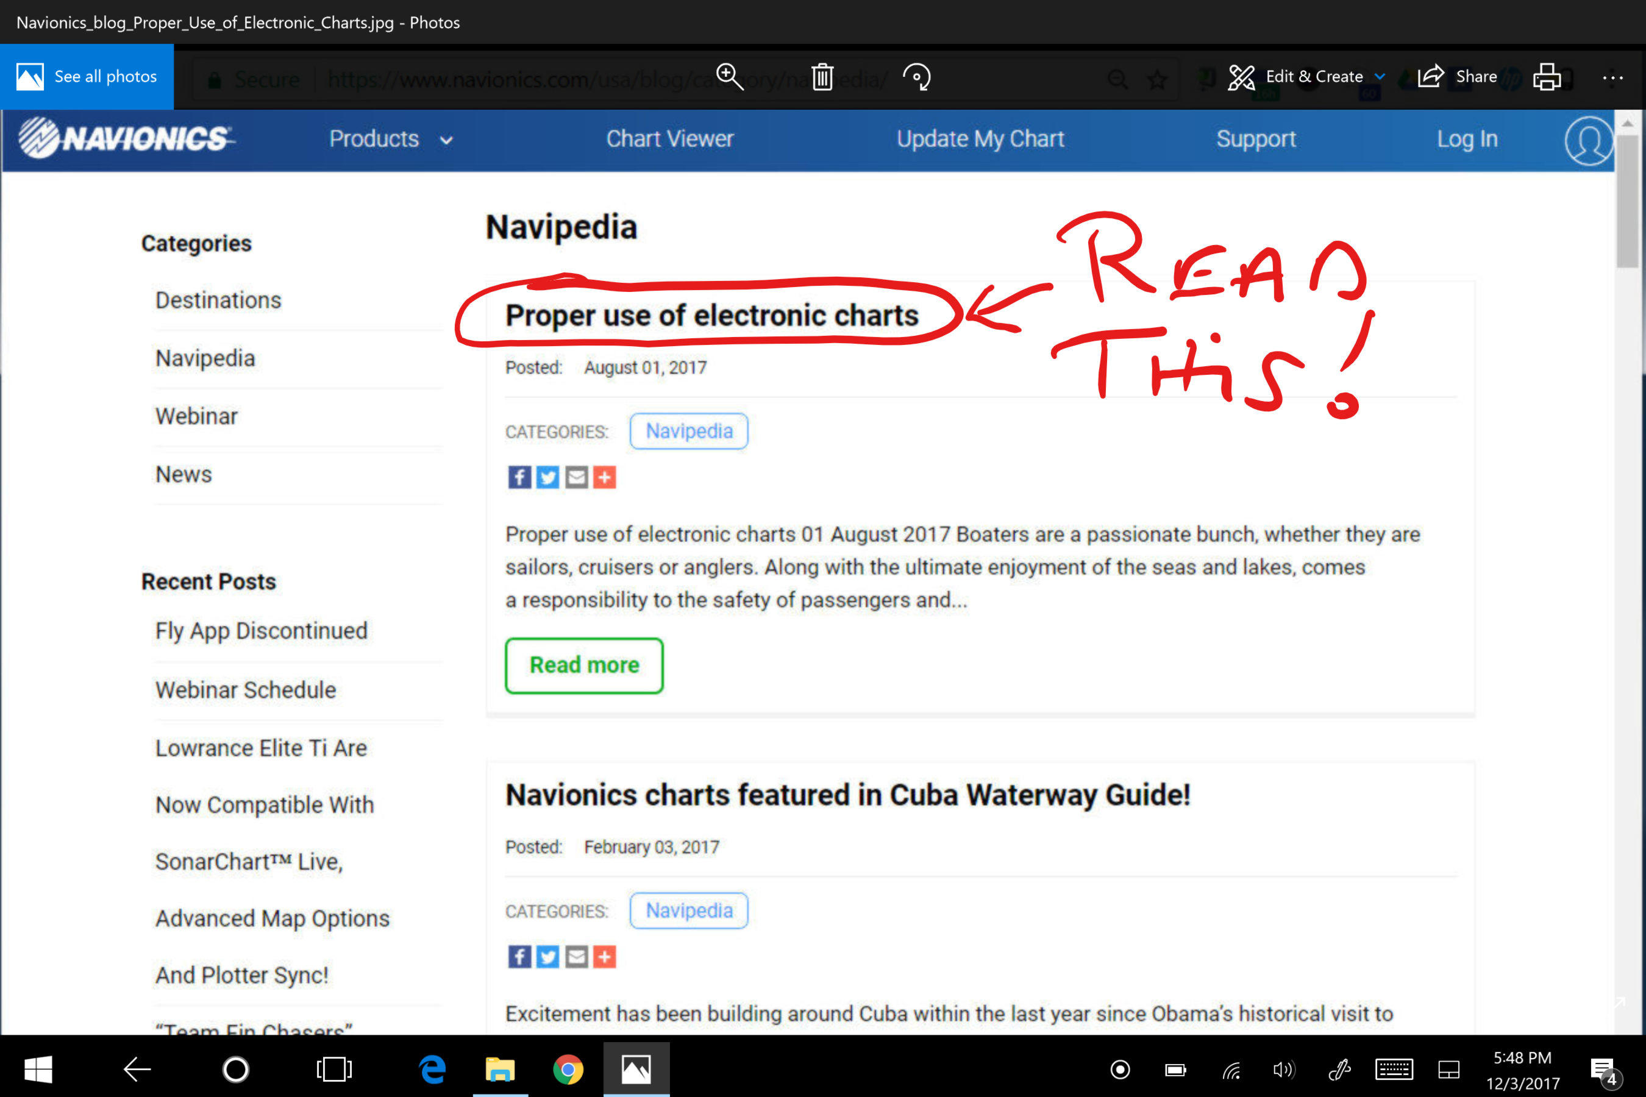Open touch keyboard

pyautogui.click(x=1394, y=1069)
